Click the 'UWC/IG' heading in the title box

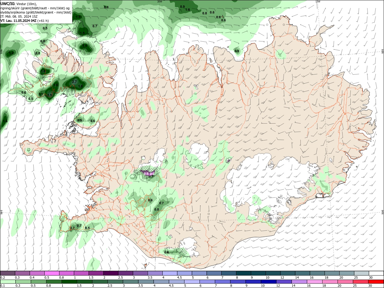(7, 4)
